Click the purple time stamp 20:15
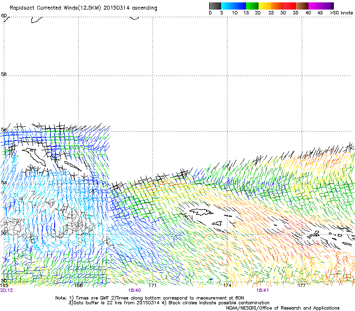Viewport: 355px width, 311px height. (7, 290)
